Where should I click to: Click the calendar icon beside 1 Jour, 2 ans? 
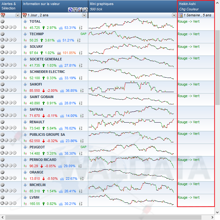click(x=25, y=15)
